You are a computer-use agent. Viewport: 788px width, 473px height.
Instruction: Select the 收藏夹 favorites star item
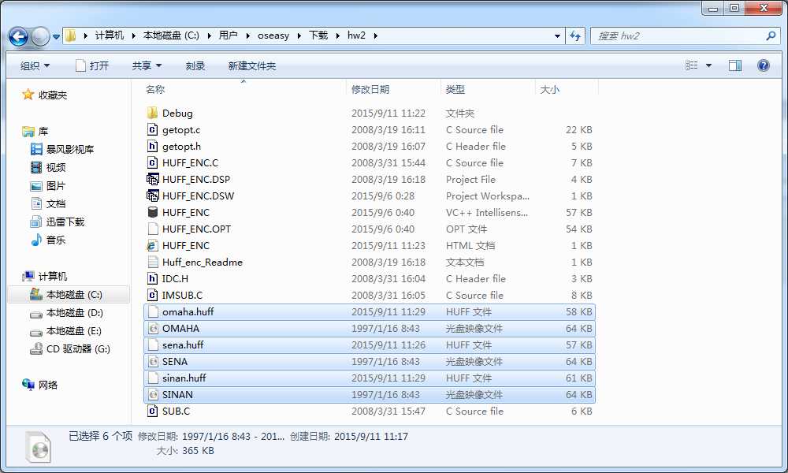coord(45,95)
